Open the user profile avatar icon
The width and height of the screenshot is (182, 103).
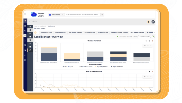pos(153,22)
